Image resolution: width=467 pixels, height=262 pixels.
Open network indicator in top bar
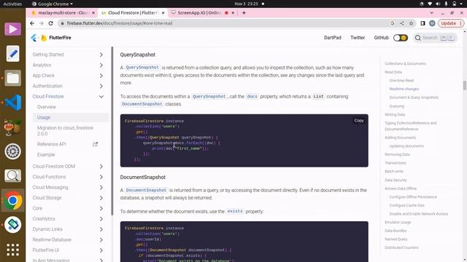point(430,4)
